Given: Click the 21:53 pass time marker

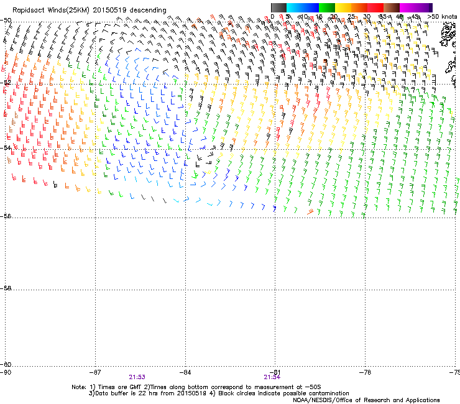Looking at the screenshot, I should (x=137, y=377).
